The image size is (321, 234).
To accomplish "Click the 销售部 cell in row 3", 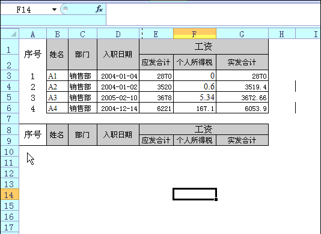I will [x=82, y=76].
